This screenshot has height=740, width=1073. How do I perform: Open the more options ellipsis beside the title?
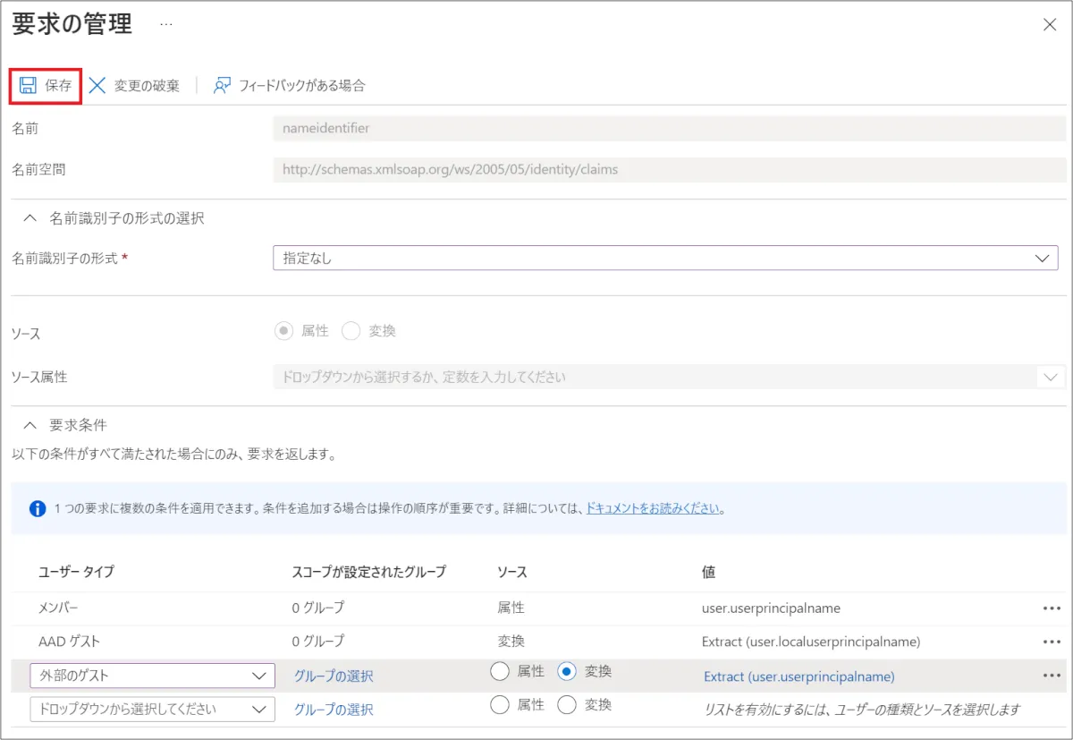click(x=166, y=24)
